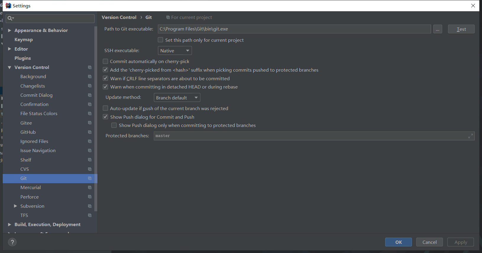Viewport: 482px width, 253px height.
Task: Click the Test button
Action: point(461,29)
